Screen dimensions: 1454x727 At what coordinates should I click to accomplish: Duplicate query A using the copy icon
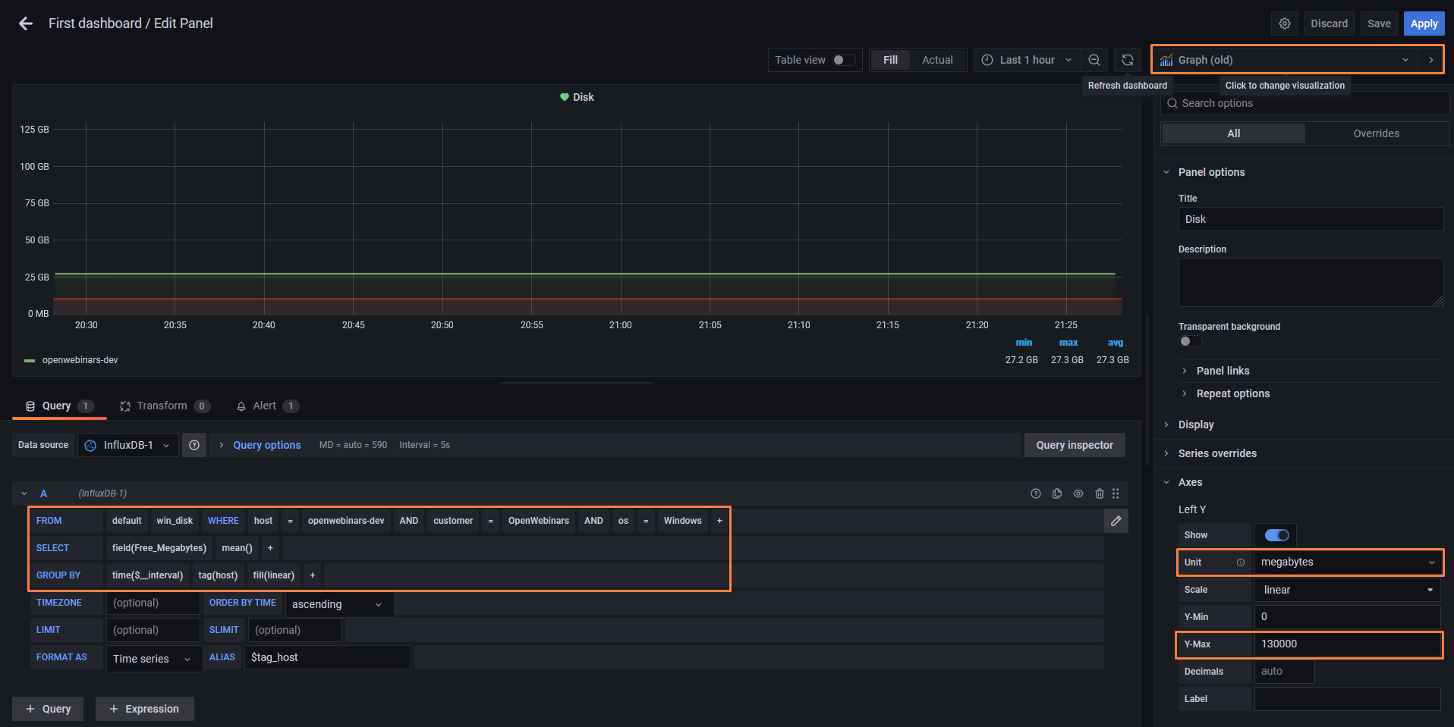(1057, 494)
